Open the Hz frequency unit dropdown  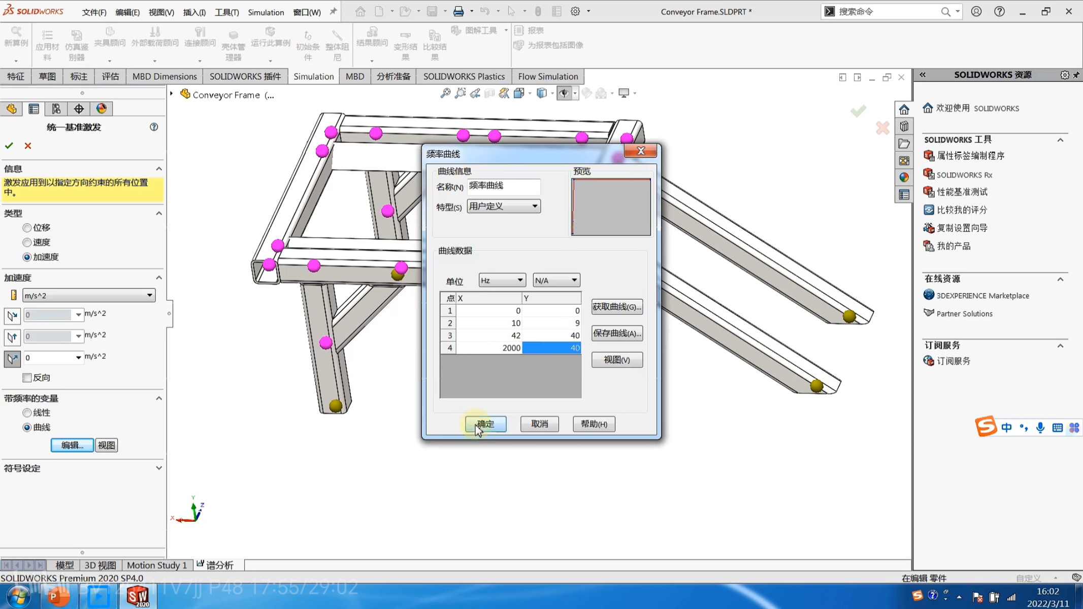(x=502, y=280)
